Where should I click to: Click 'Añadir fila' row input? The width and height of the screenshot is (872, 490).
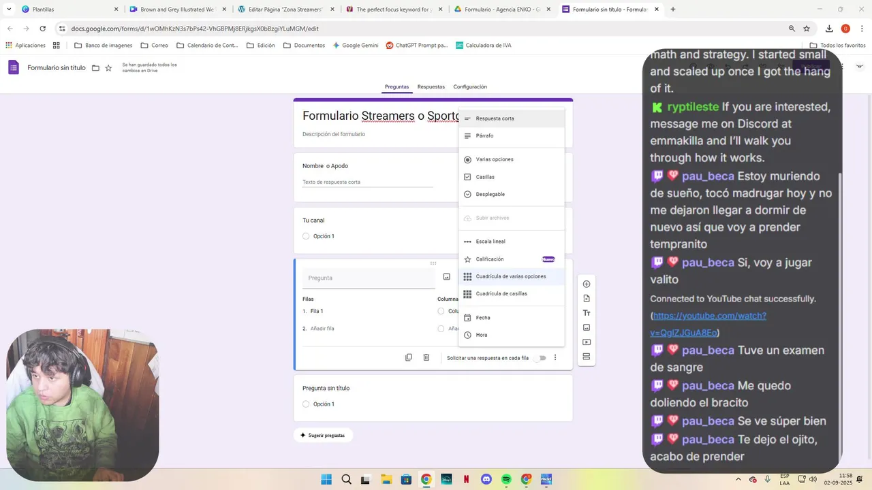click(x=322, y=329)
